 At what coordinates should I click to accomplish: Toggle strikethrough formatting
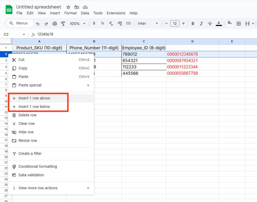click(209, 23)
